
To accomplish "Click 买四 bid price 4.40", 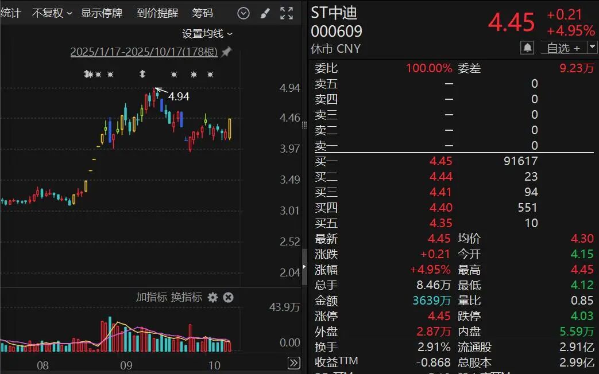I will [x=441, y=208].
